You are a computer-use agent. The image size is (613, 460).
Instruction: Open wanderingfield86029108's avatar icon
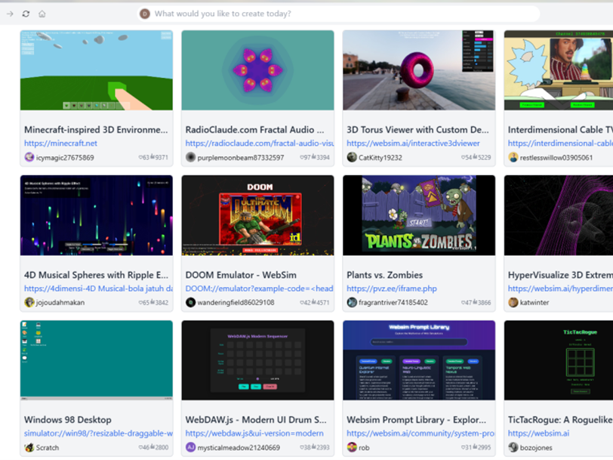point(191,302)
